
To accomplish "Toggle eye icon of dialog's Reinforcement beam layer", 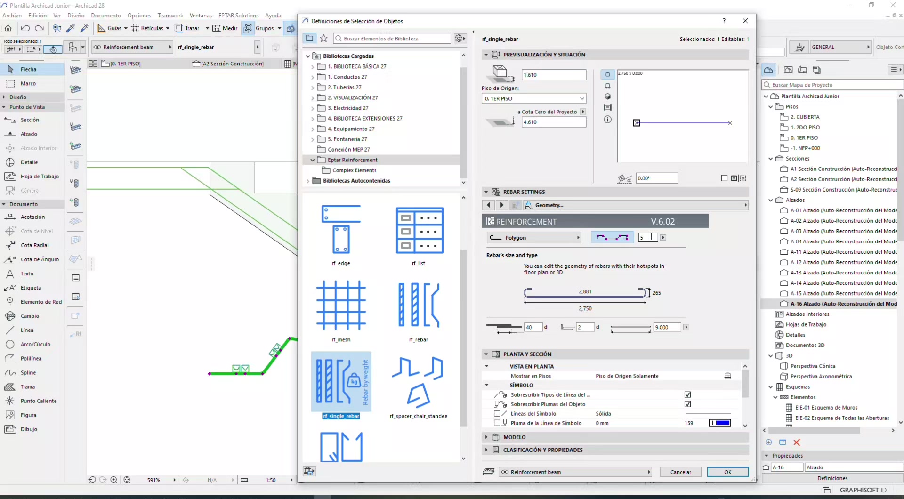I will [x=505, y=472].
